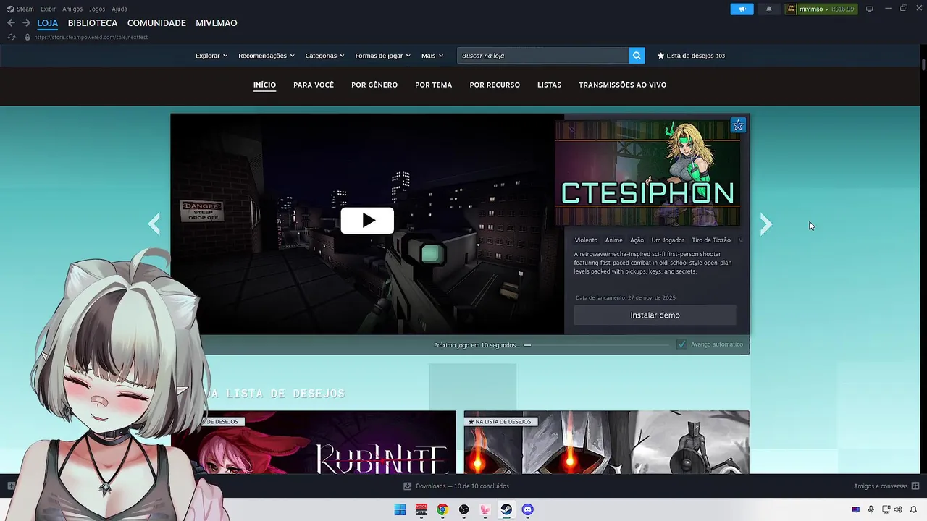This screenshot has height=521, width=927.
Task: Switch to the BIBLIOTECA tab
Action: click(93, 23)
